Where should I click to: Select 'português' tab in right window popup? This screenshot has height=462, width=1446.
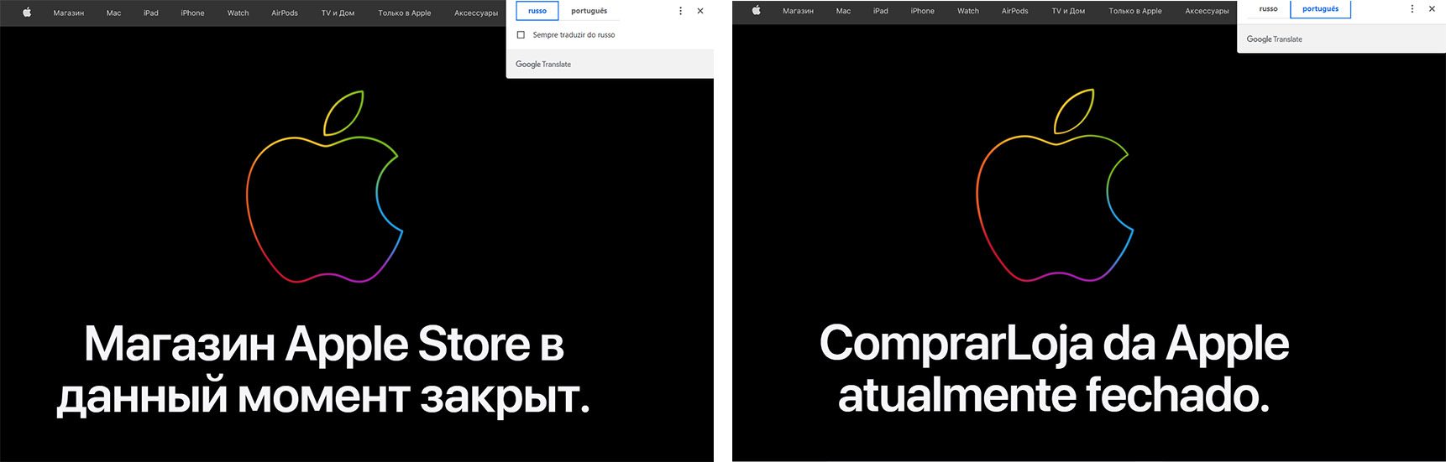pyautogui.click(x=1321, y=8)
